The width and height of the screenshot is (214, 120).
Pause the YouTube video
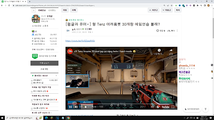(70, 107)
